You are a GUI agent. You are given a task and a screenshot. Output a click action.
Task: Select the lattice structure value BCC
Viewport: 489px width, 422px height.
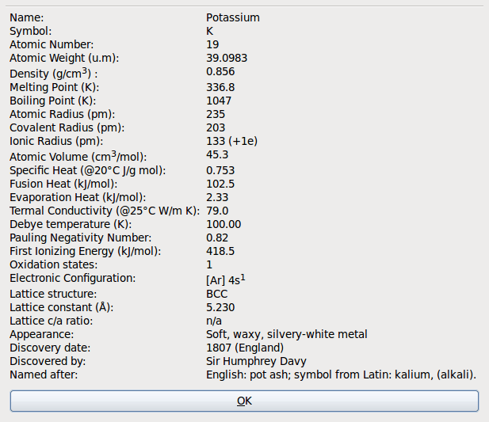(x=216, y=294)
